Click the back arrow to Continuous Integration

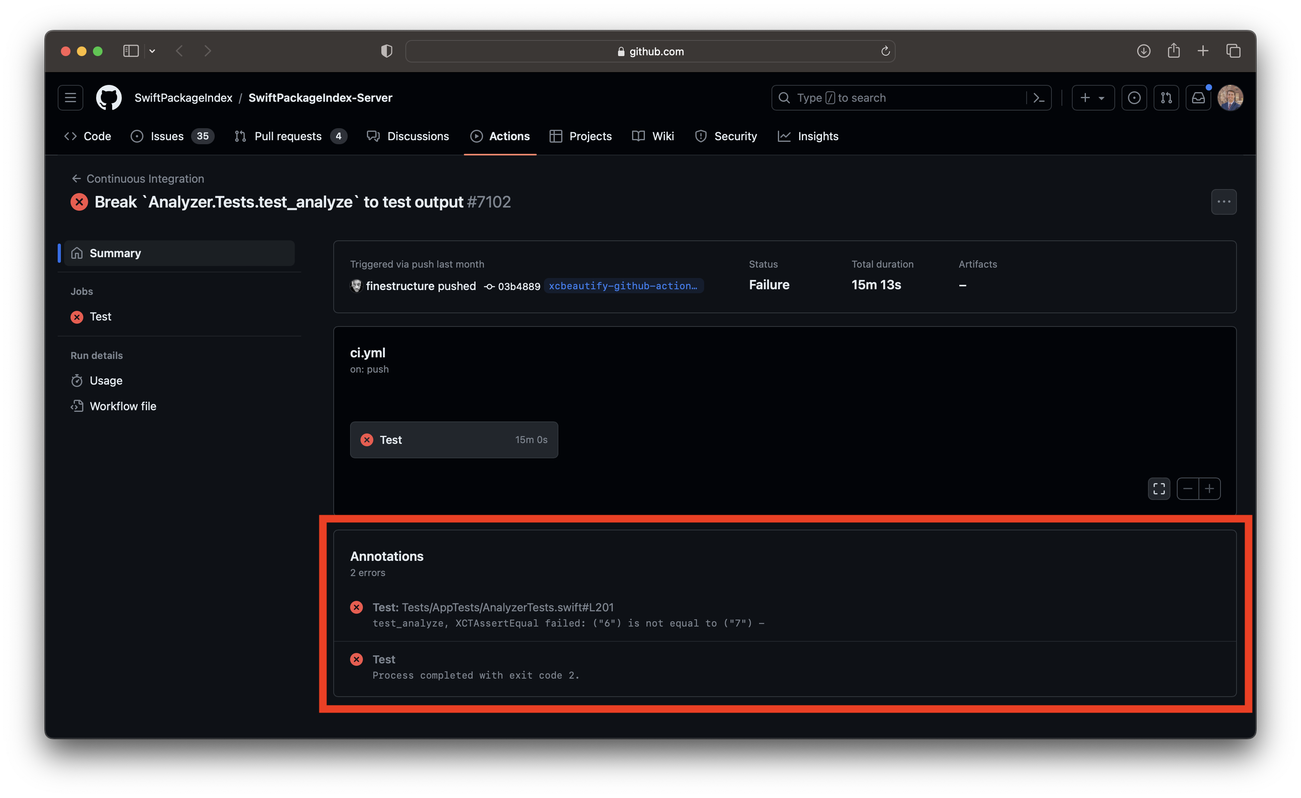click(x=76, y=179)
